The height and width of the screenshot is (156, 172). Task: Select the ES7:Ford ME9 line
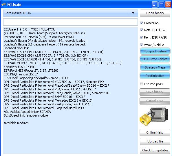[31, 71]
